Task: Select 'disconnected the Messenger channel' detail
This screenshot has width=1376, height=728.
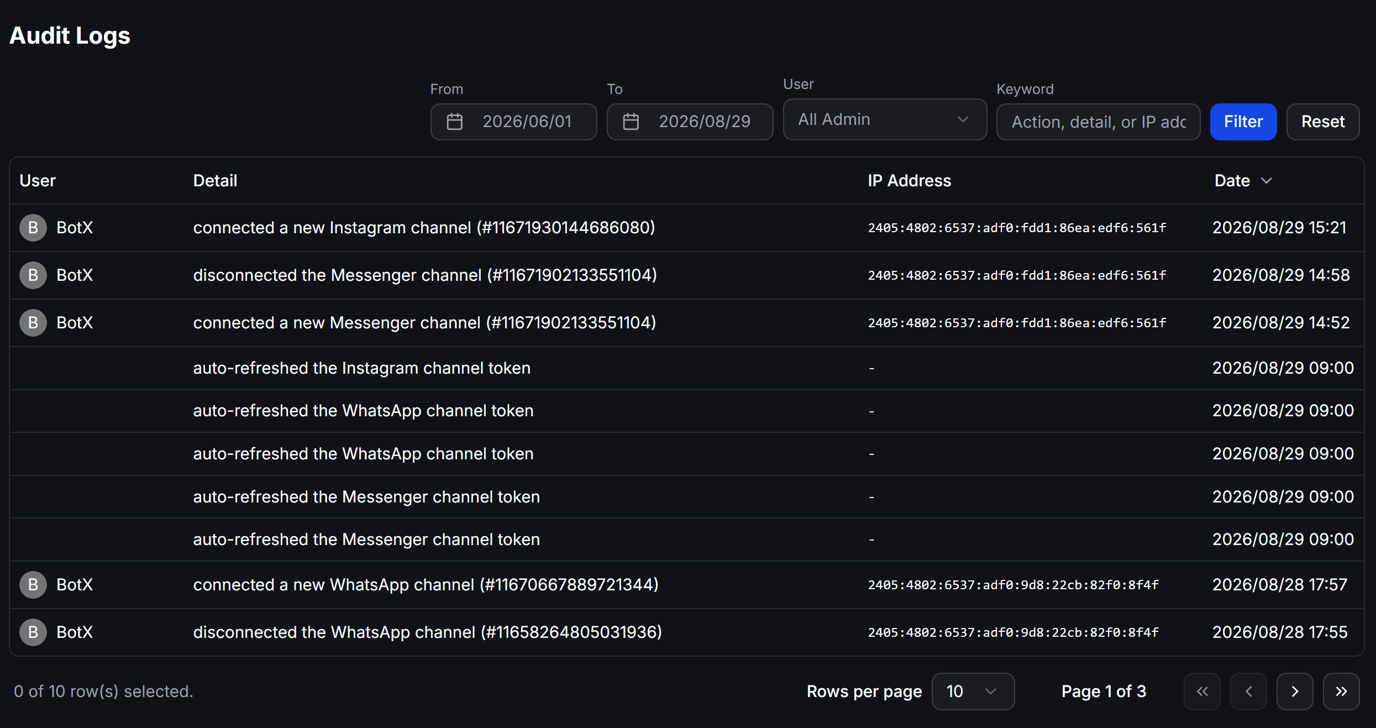Action: click(425, 275)
